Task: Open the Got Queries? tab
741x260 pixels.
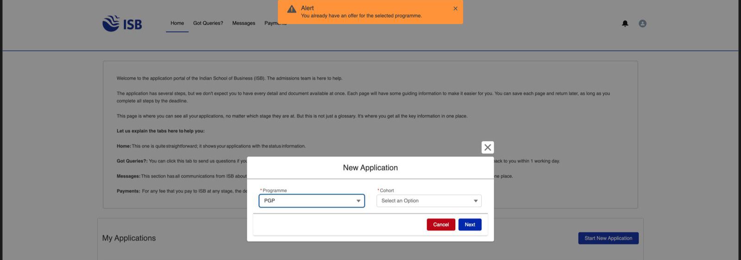Action: point(208,23)
